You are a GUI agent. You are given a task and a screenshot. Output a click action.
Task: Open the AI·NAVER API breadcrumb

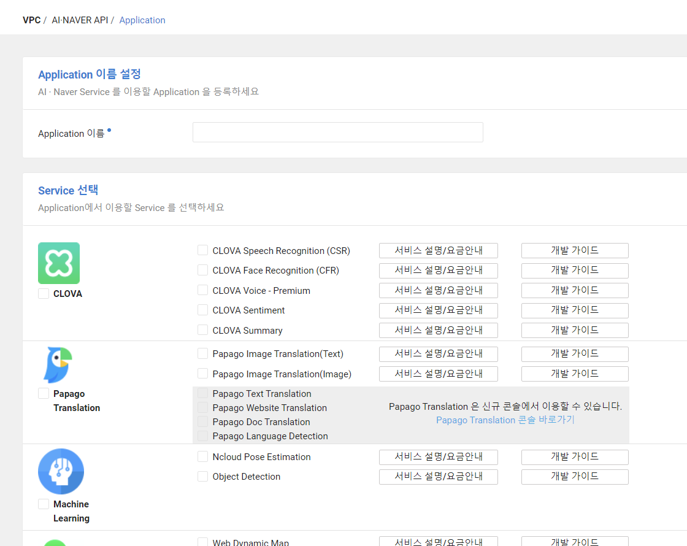[x=80, y=20]
